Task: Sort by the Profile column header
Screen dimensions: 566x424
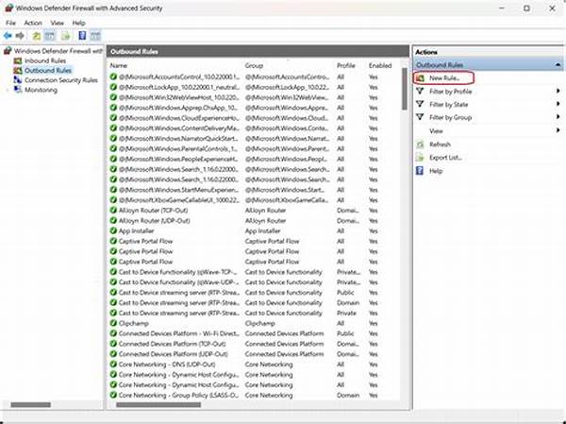Action: click(346, 65)
